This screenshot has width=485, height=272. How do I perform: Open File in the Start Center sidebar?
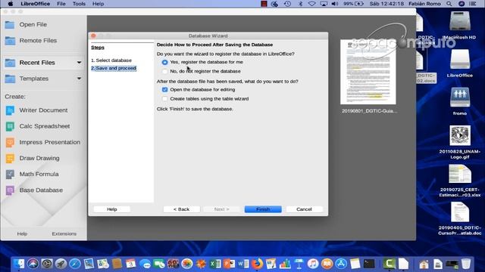point(33,24)
